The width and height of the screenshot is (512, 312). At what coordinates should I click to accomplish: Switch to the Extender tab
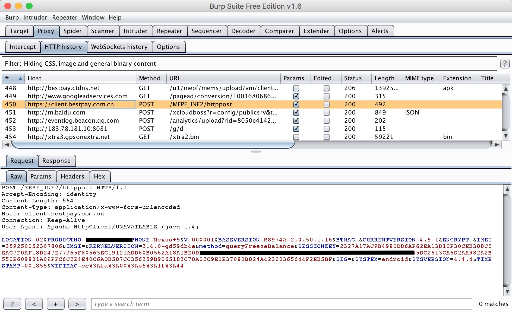[x=316, y=31]
